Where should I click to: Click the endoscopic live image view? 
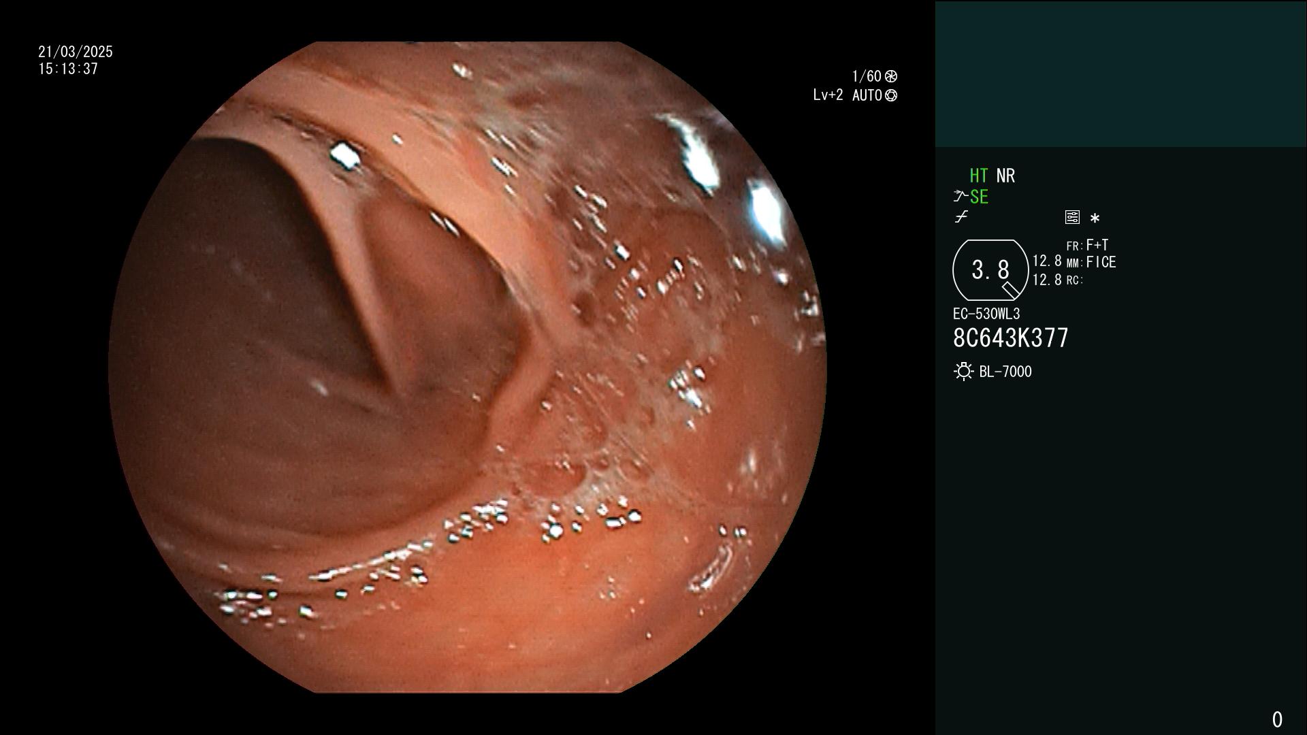tap(468, 367)
